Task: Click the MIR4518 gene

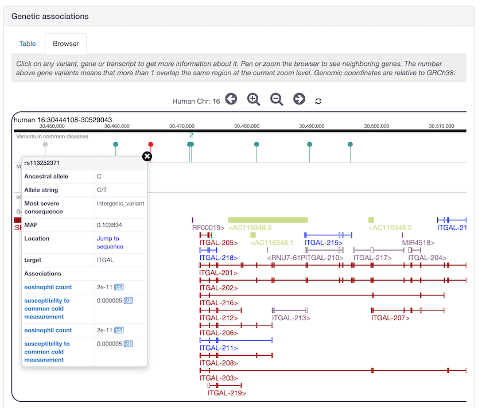Action: 417,243
